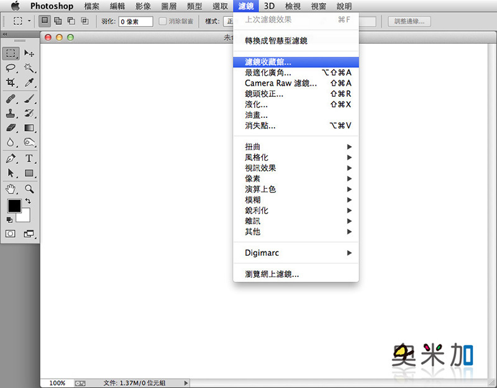Viewport: 497px width, 388px height.
Task: Choose 最適化廣角 menu item
Action: (296, 73)
